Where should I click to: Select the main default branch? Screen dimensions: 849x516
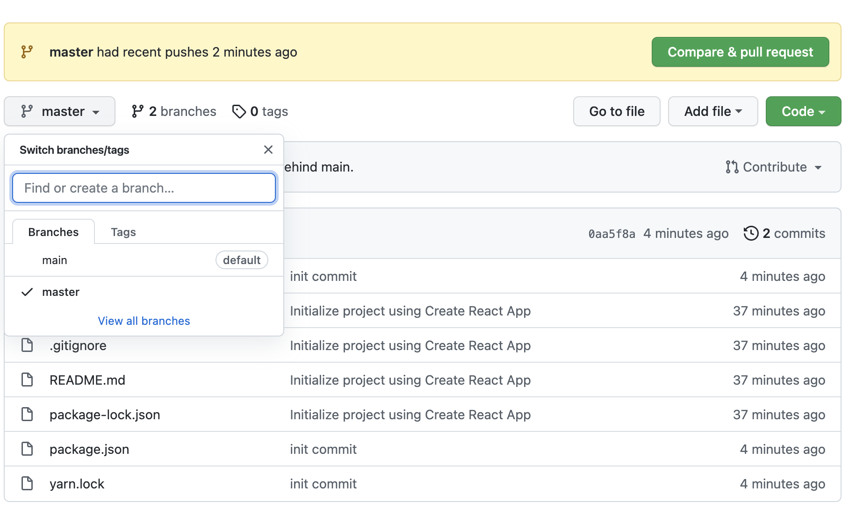[x=55, y=260]
